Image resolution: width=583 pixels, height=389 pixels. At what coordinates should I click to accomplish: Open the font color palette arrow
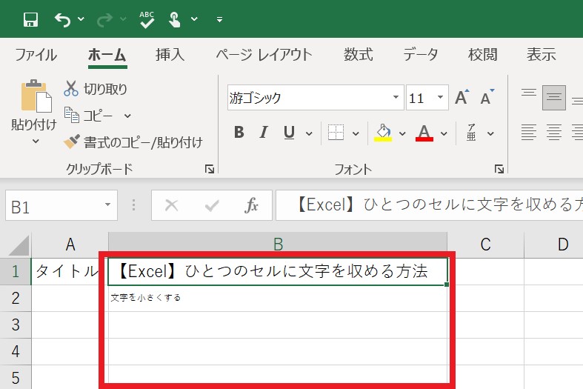(x=444, y=133)
